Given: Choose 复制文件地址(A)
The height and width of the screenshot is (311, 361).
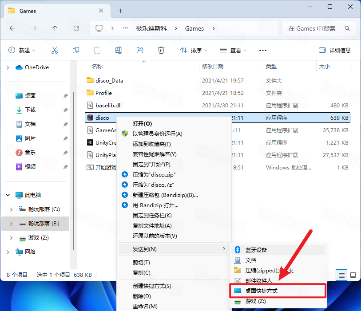Looking at the screenshot, I should click(x=175, y=226).
